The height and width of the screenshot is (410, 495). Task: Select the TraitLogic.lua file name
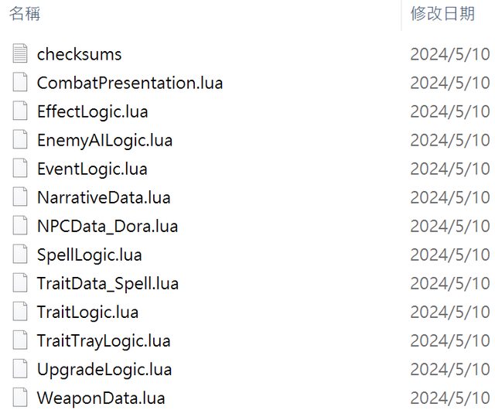[x=87, y=312]
